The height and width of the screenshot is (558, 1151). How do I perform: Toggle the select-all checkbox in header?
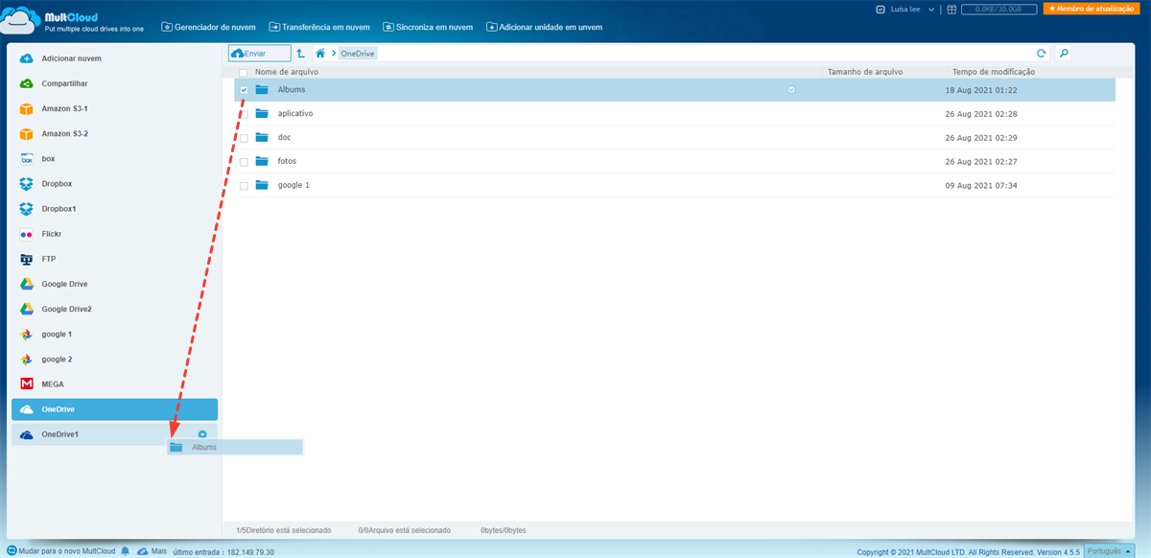[244, 72]
